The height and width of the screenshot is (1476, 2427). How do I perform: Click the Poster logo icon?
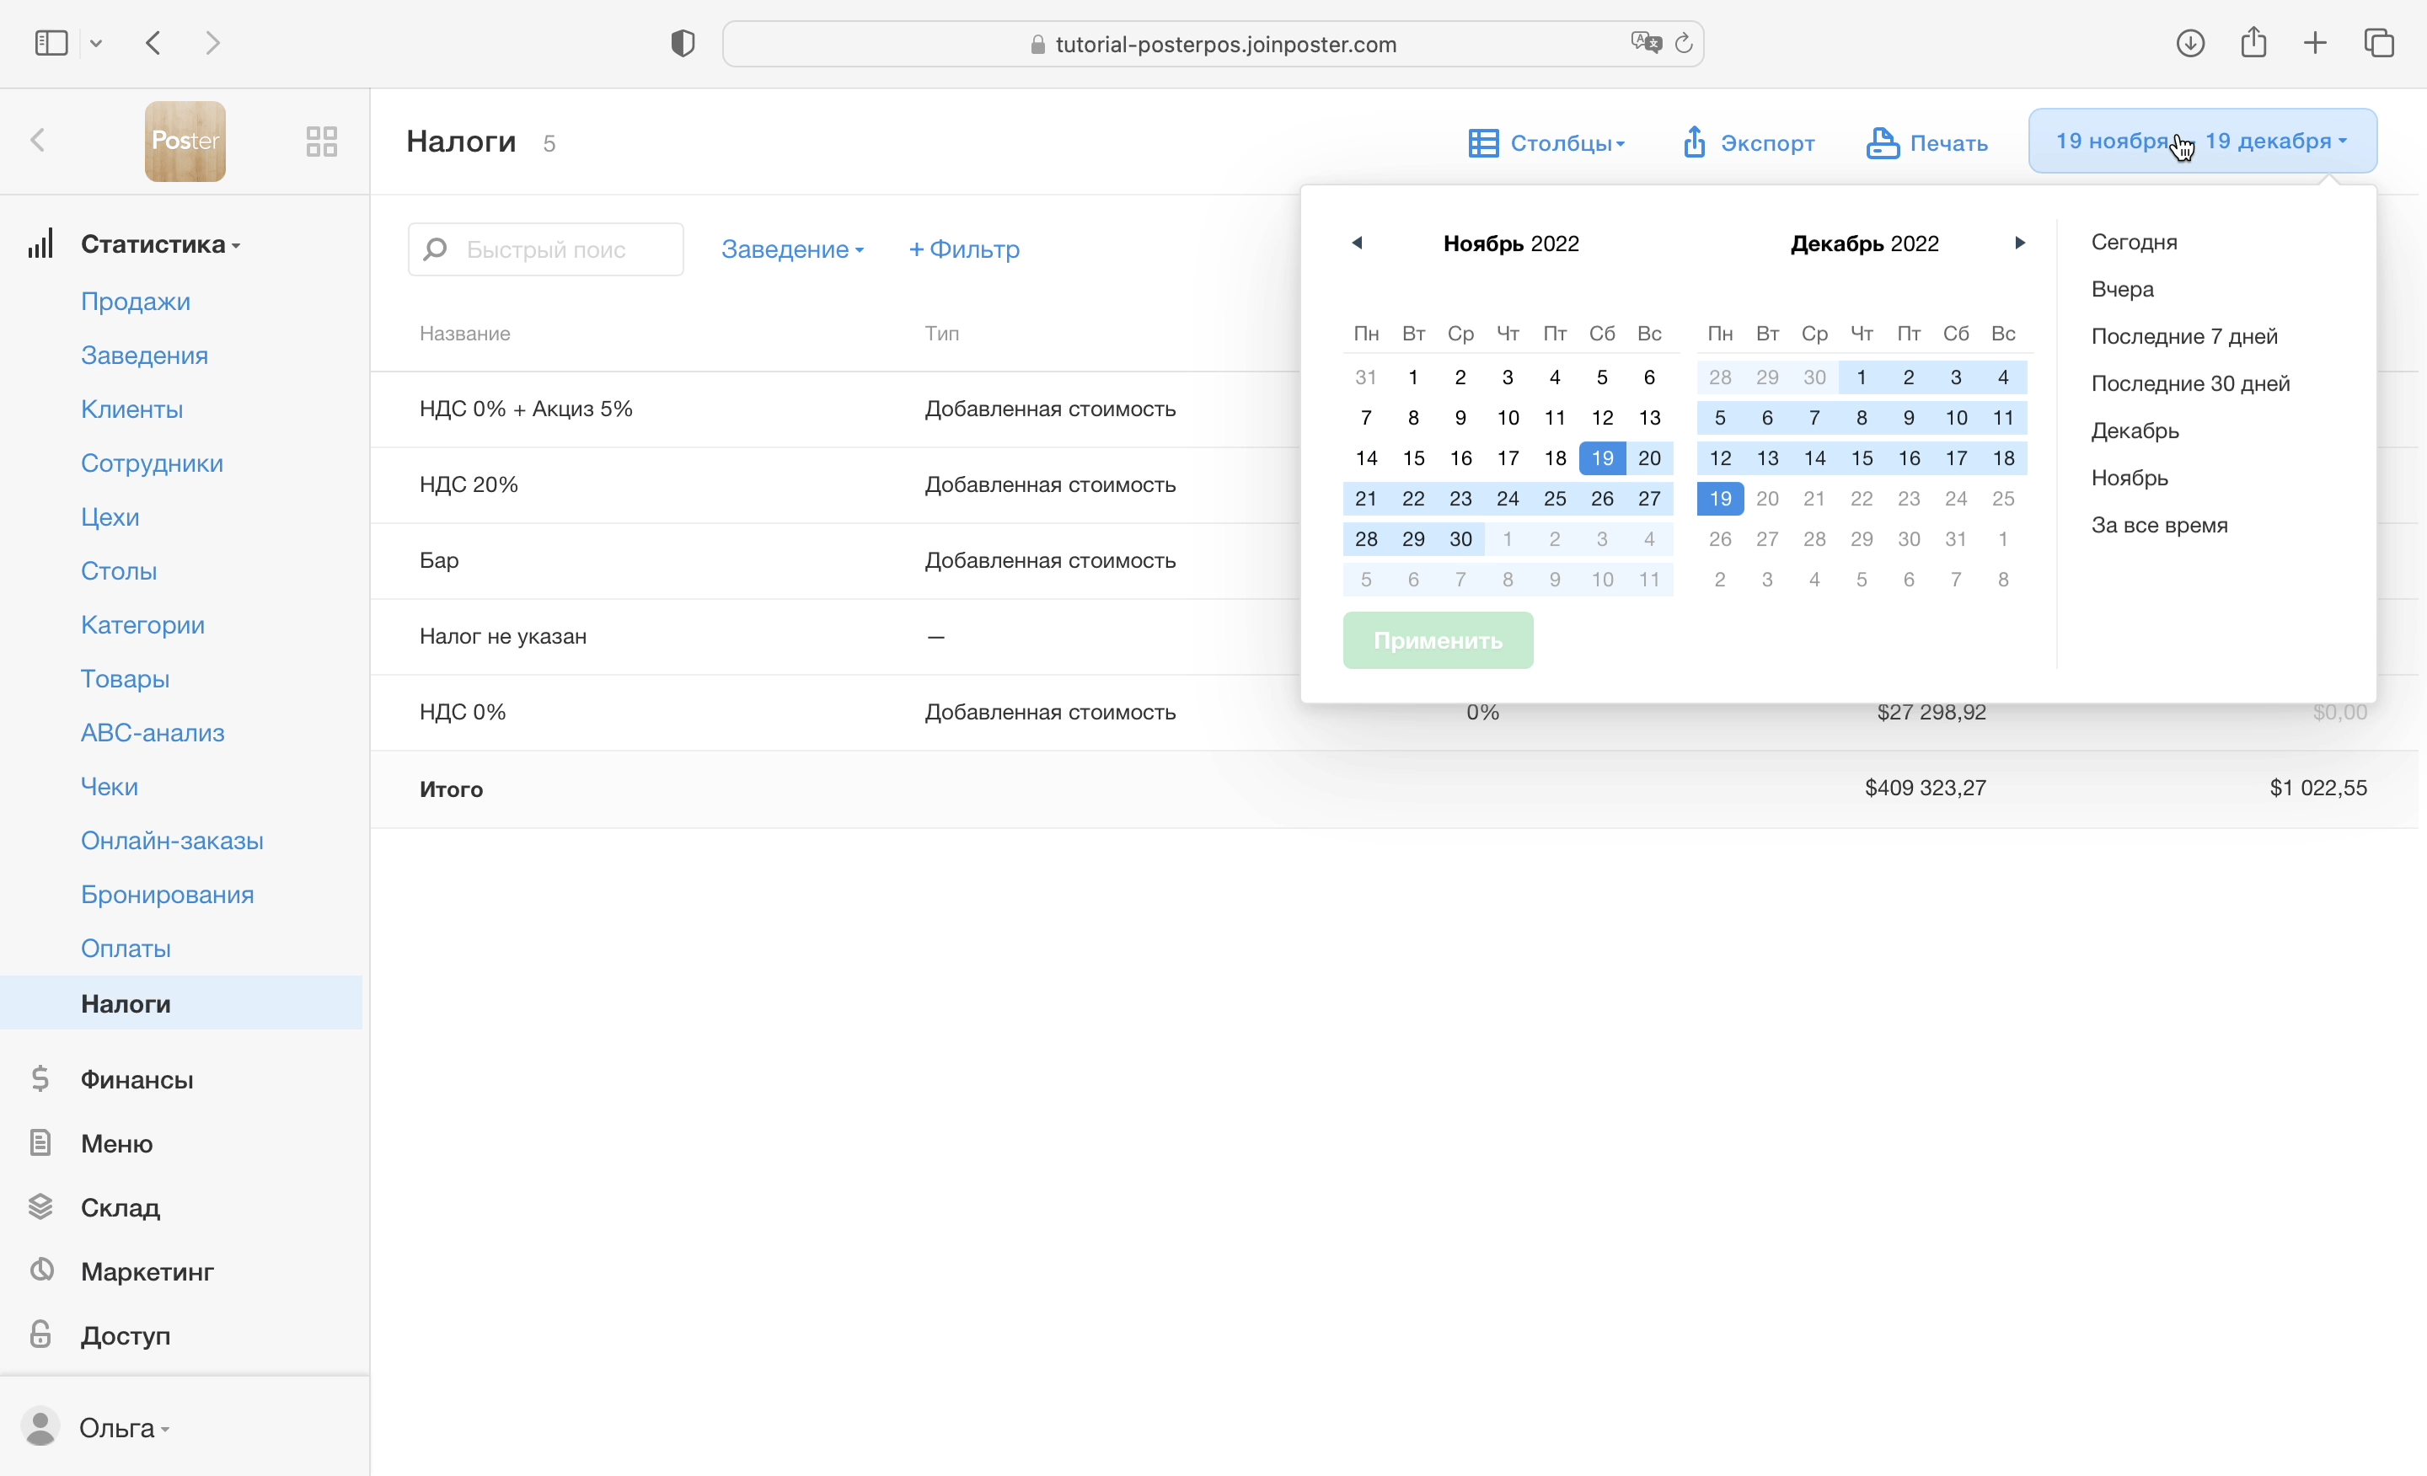[185, 141]
